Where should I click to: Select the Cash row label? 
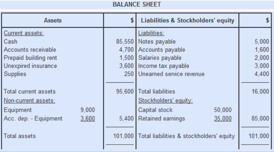(10, 42)
